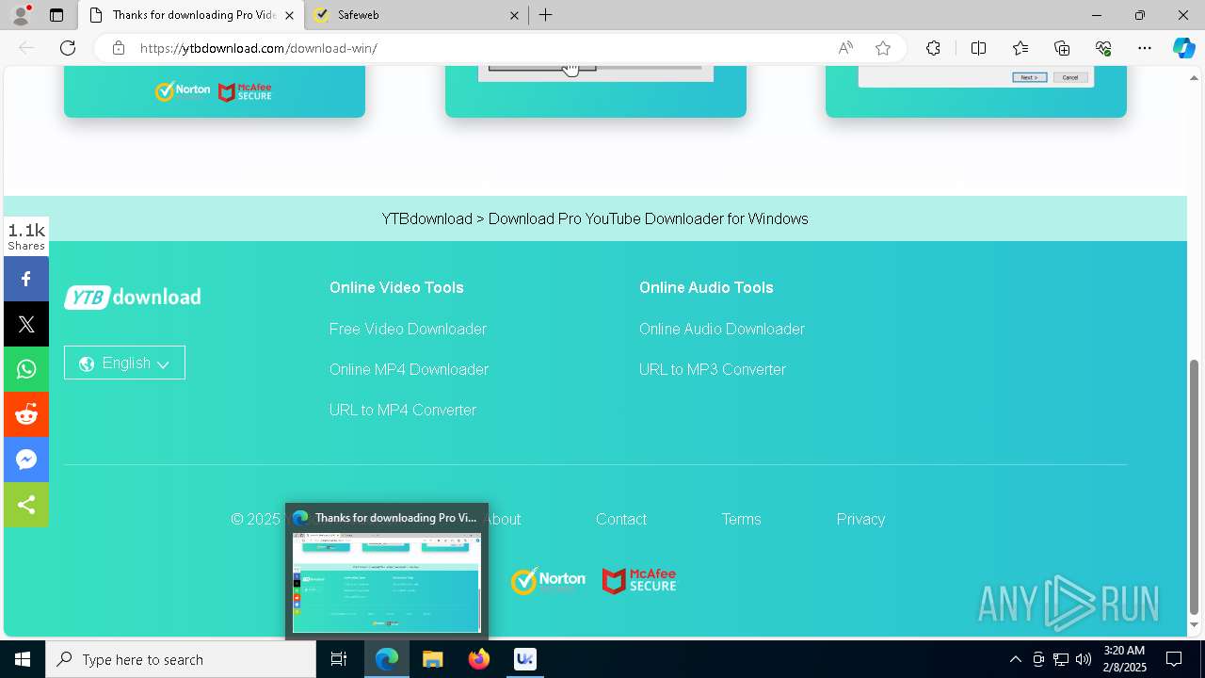This screenshot has height=678, width=1205.
Task: Share via WhatsApp sidebar icon
Action: 26,369
